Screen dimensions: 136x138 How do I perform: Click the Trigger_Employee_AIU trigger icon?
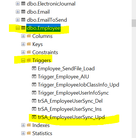[x=34, y=77]
